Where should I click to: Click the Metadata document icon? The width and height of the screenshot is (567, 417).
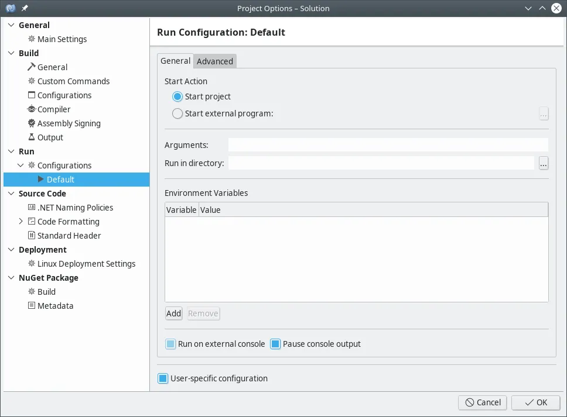coord(32,306)
